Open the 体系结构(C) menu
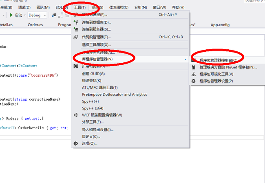This screenshot has height=183, width=265. pos(119,7)
